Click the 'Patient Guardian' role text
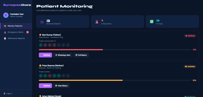The image size is (203, 97). (x=16, y=17)
